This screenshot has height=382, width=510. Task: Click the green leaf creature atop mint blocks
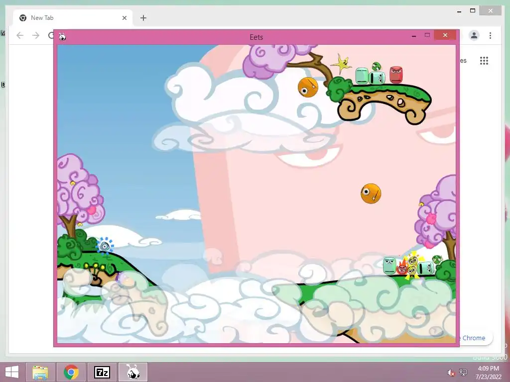tap(377, 67)
